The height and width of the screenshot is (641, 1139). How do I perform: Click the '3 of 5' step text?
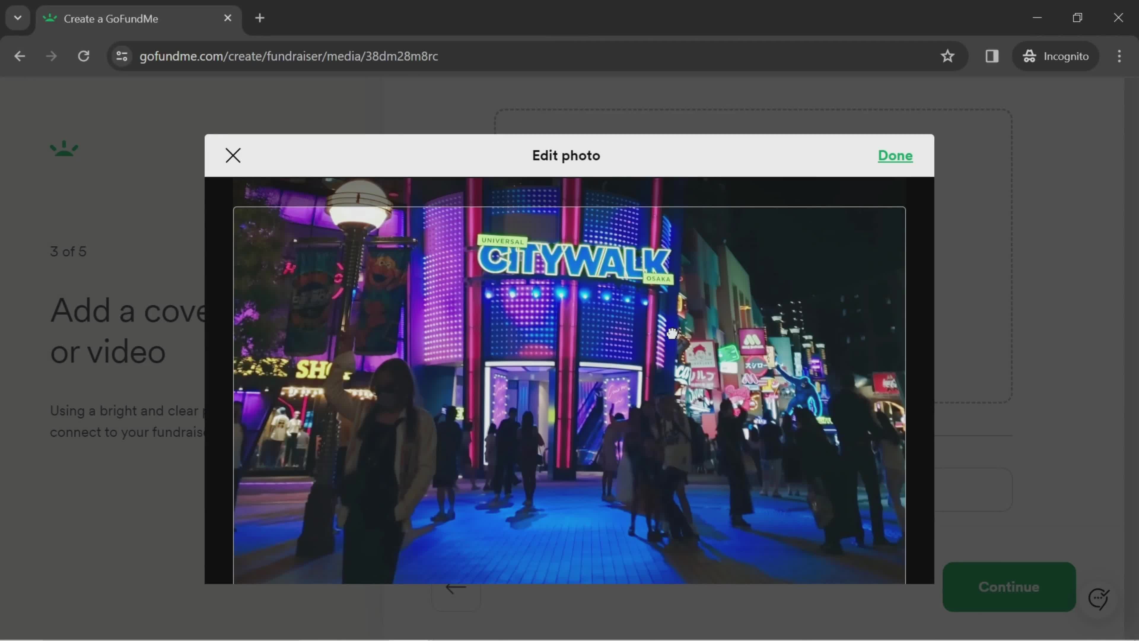(x=68, y=251)
